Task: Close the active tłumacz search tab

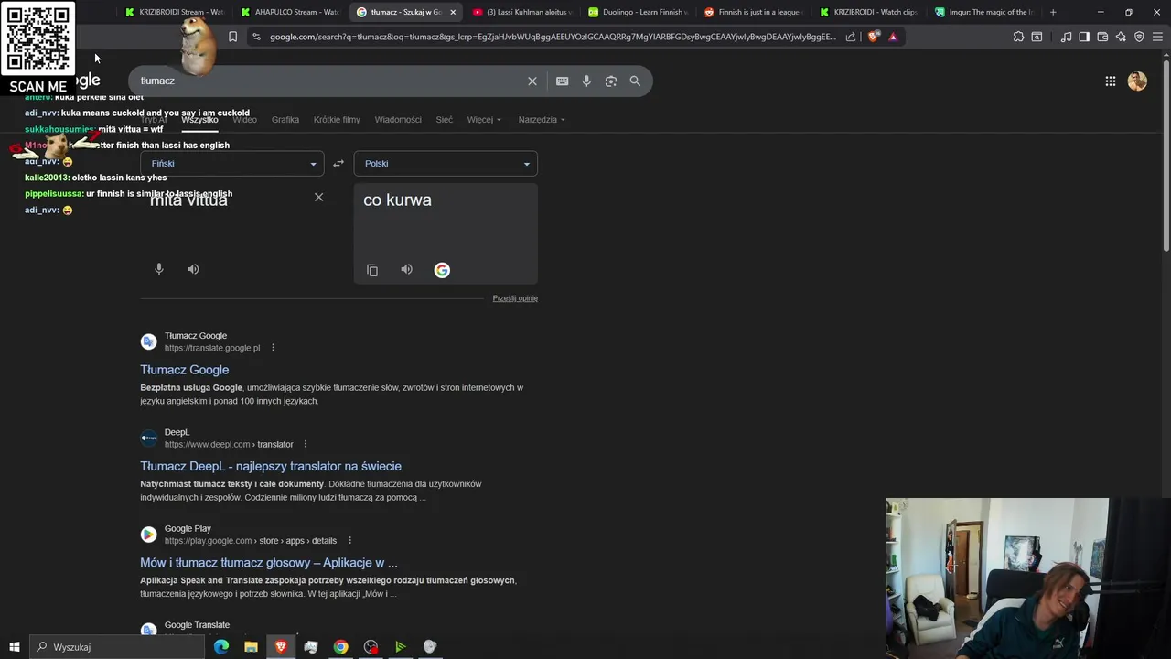Action: 452,12
